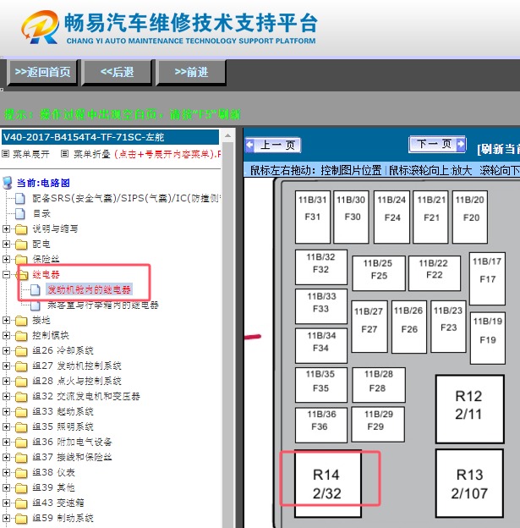Click fuse F24 in the diagram

391,217
